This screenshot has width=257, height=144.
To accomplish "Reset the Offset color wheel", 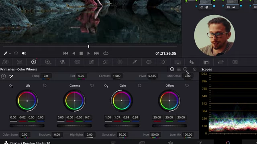I will click(x=187, y=86).
